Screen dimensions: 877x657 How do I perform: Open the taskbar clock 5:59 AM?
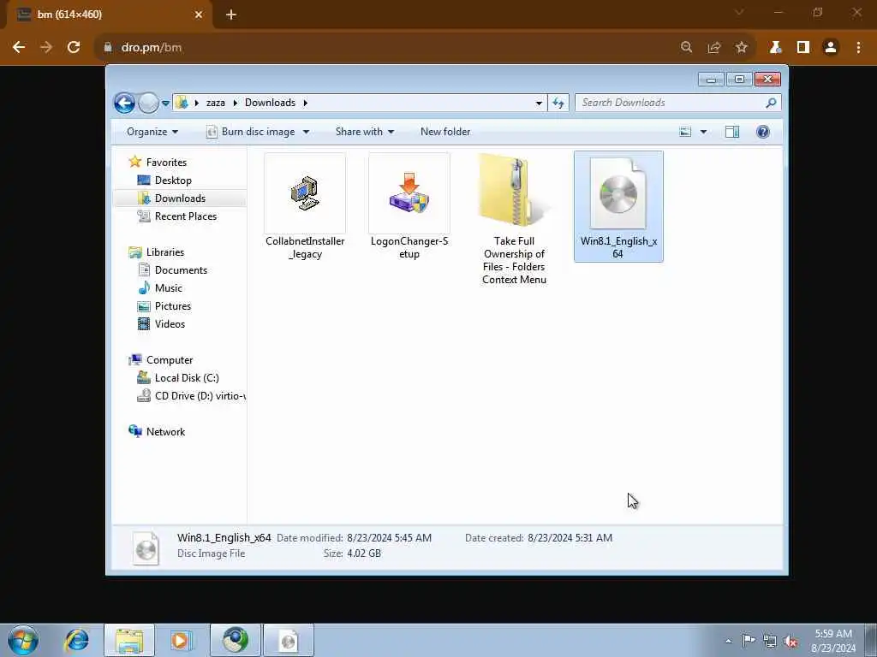pyautogui.click(x=833, y=641)
